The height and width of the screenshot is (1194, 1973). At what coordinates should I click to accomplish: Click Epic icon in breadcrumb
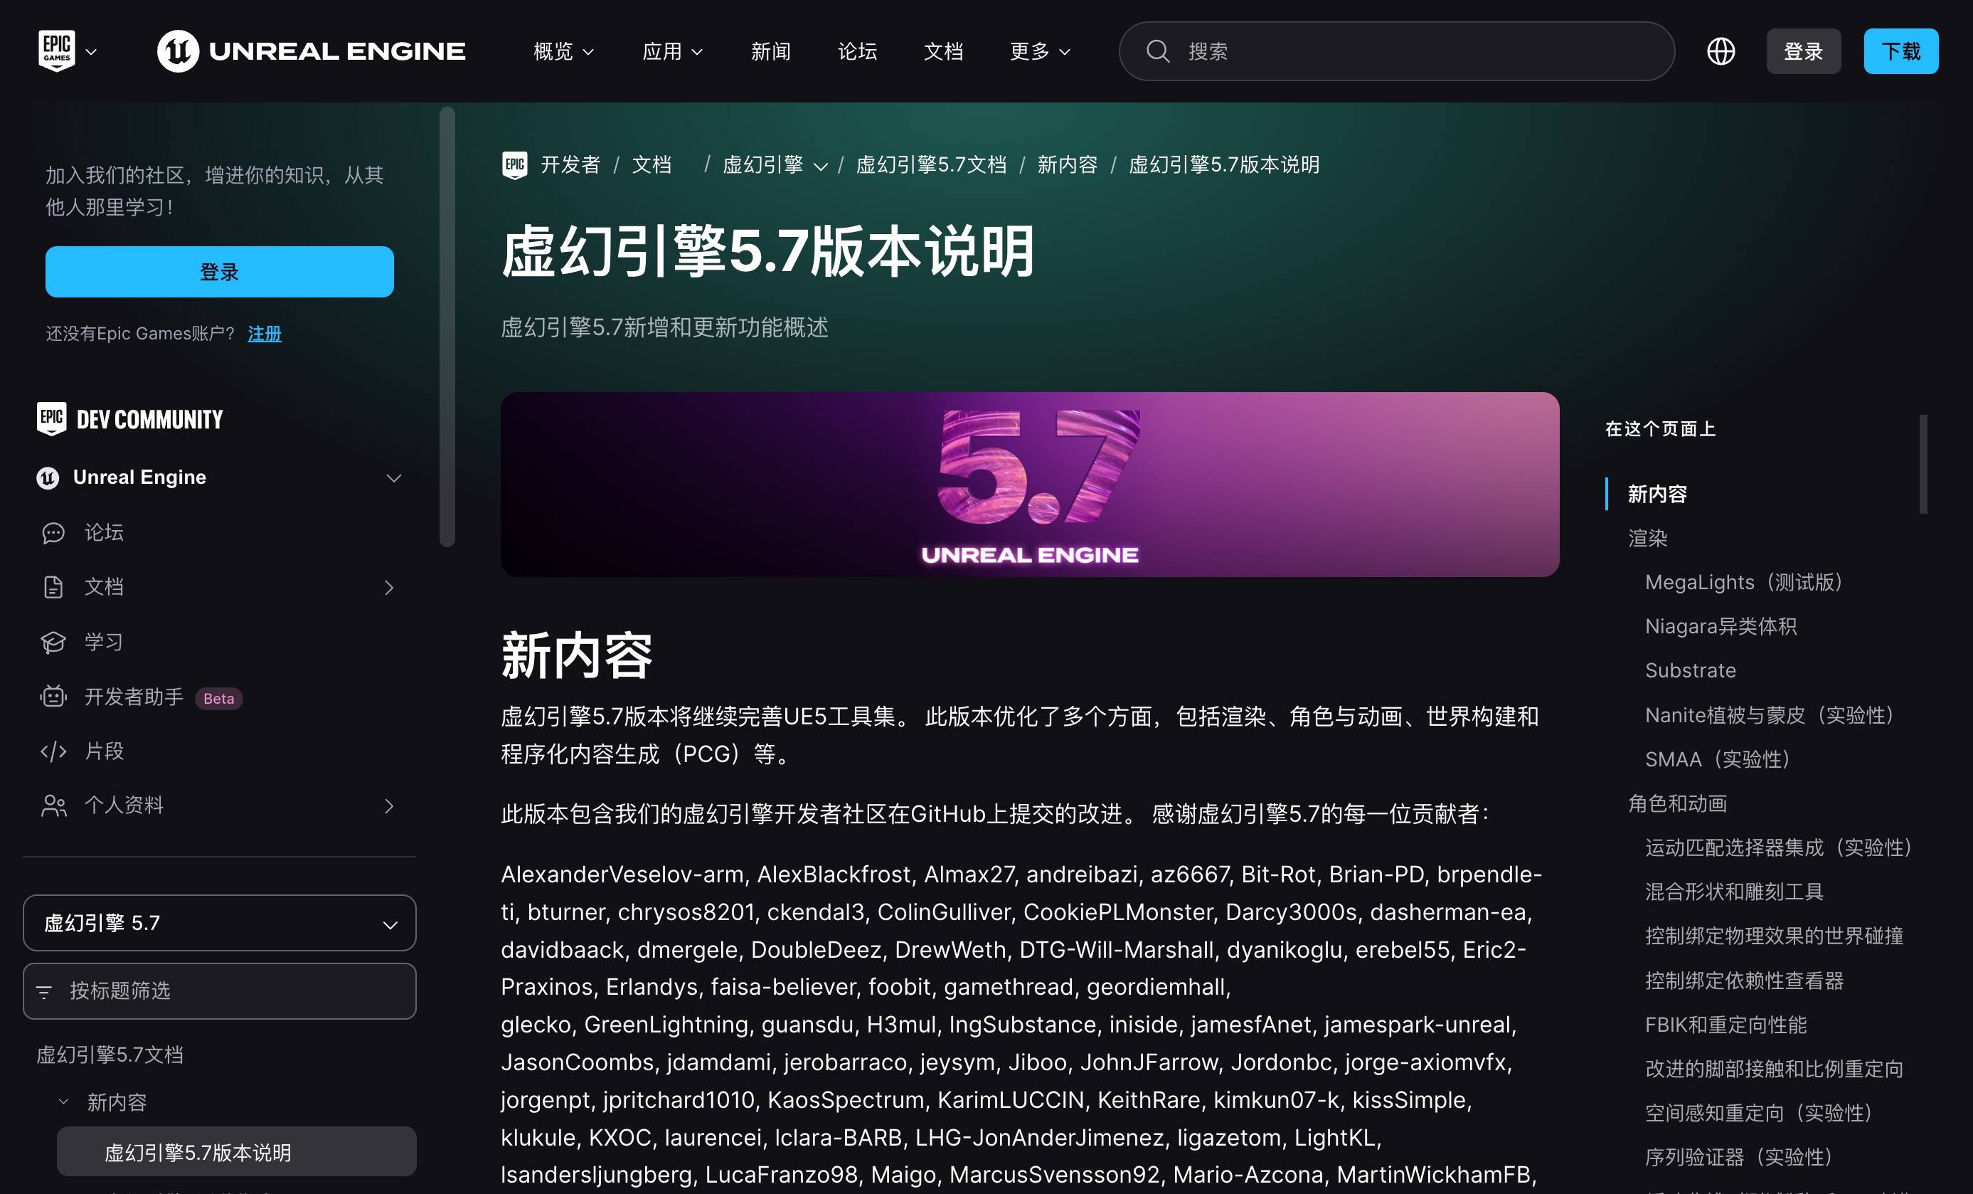point(514,165)
